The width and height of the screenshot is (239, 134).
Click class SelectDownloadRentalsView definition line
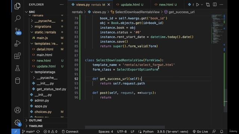124,60
